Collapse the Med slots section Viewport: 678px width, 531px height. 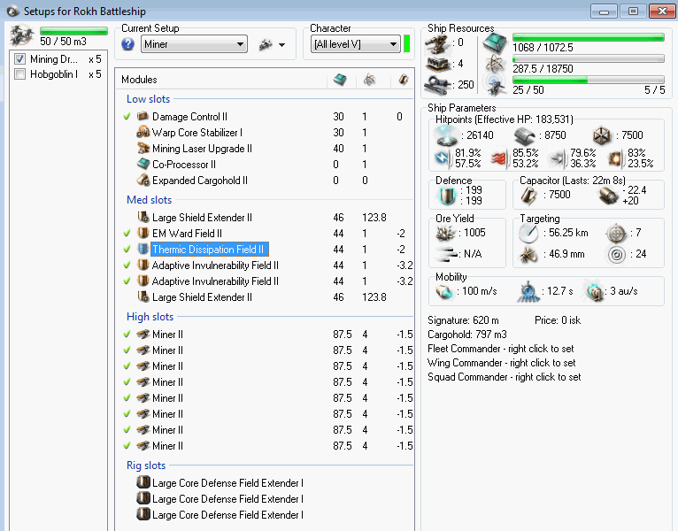150,200
